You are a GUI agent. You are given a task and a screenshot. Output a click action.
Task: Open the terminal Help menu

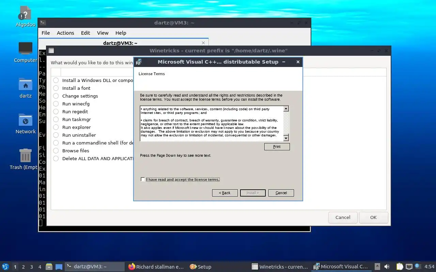[121, 33]
